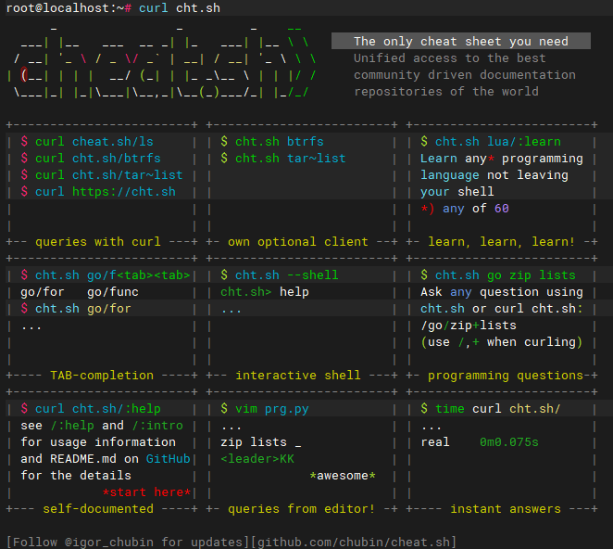Click 'real 0m0.075s' timing output
The width and height of the screenshot is (613, 549).
tap(480, 441)
